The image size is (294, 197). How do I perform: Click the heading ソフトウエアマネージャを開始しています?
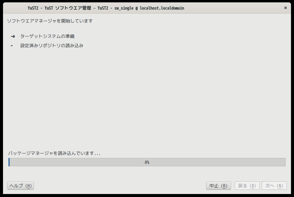(50, 21)
